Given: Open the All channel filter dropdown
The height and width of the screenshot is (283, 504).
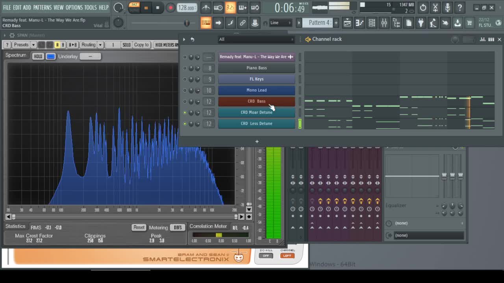Looking at the screenshot, I should coord(256,39).
